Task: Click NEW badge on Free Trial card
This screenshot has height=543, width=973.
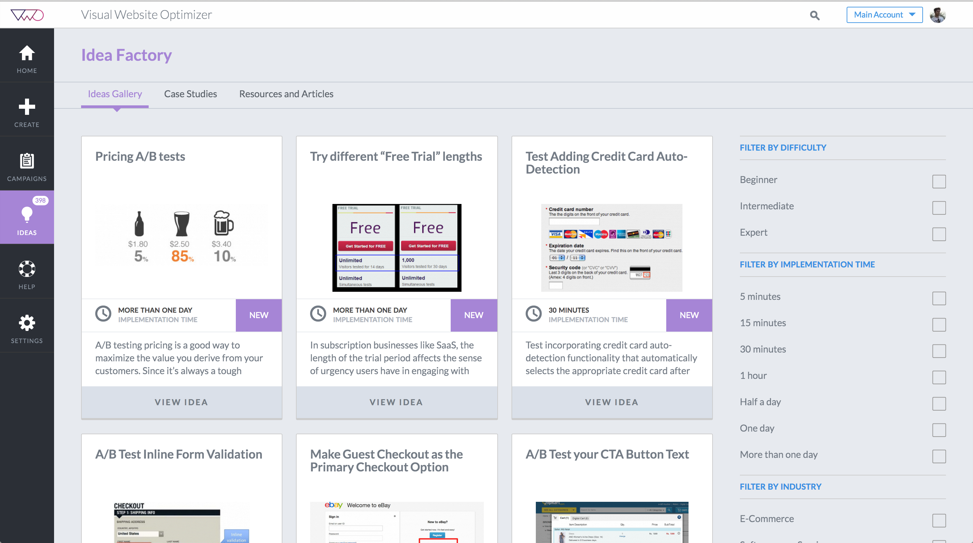Action: (x=474, y=315)
